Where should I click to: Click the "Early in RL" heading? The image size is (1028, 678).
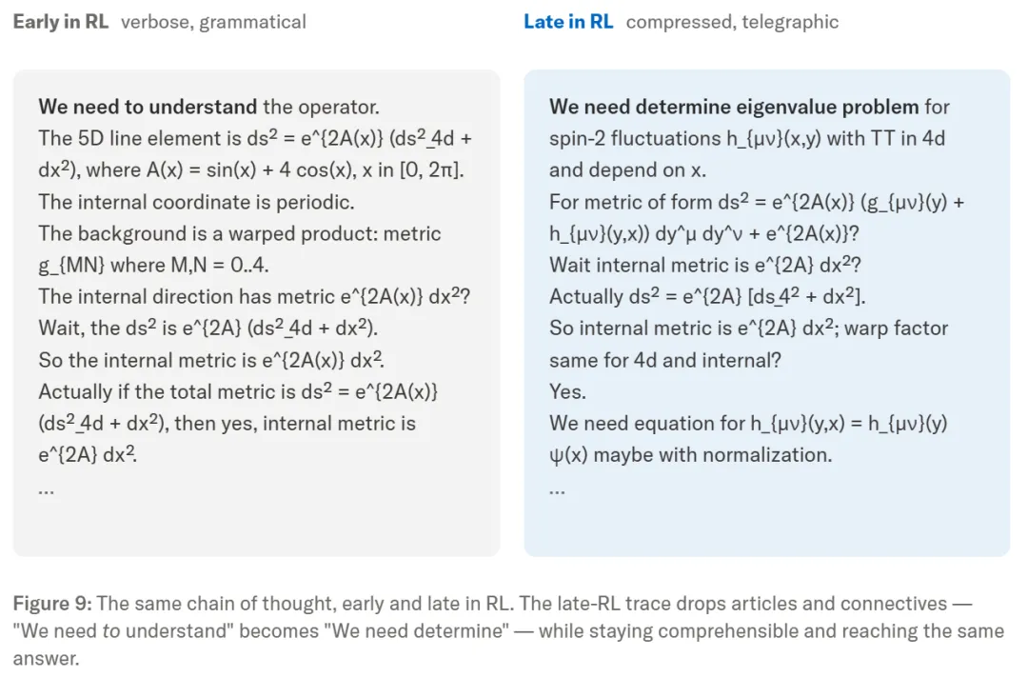[x=60, y=22]
